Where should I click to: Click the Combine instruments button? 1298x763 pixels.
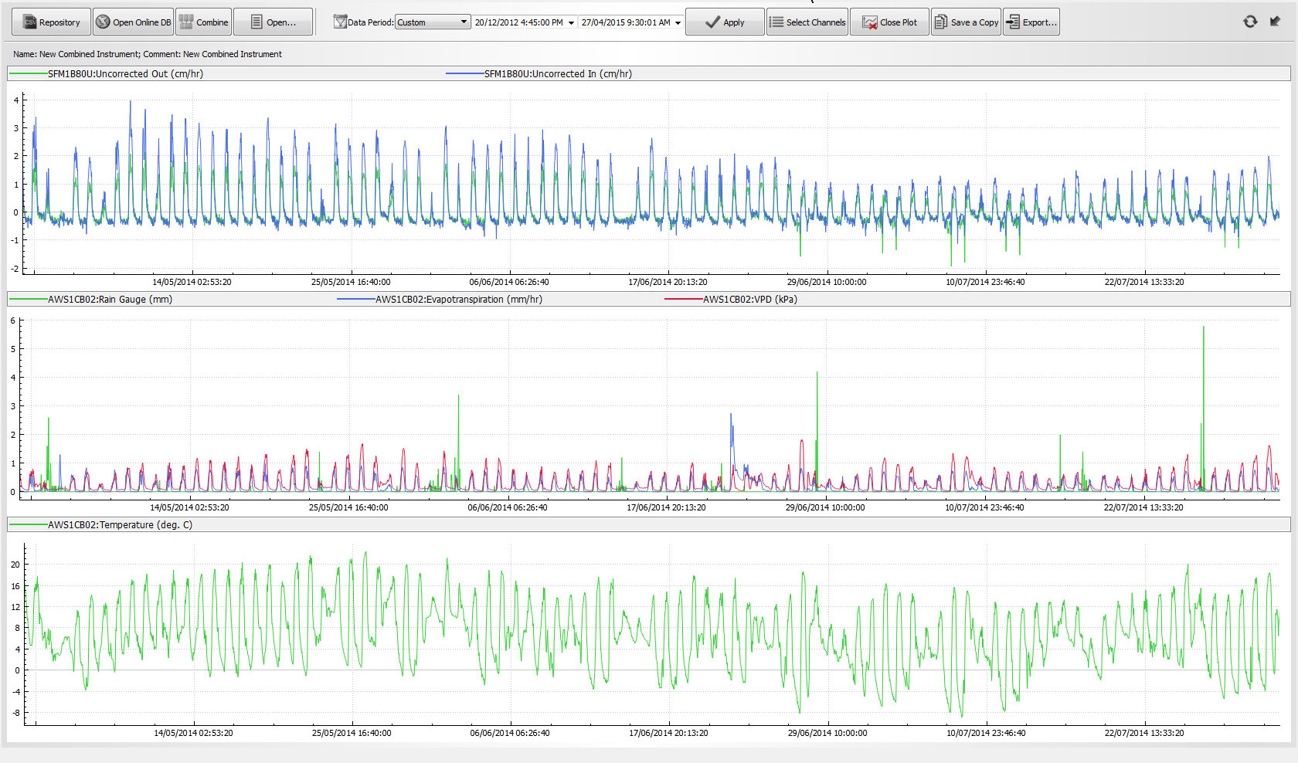pyautogui.click(x=204, y=22)
